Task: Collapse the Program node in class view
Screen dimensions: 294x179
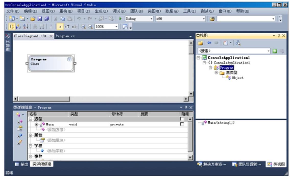Action: pyautogui.click(x=210, y=68)
